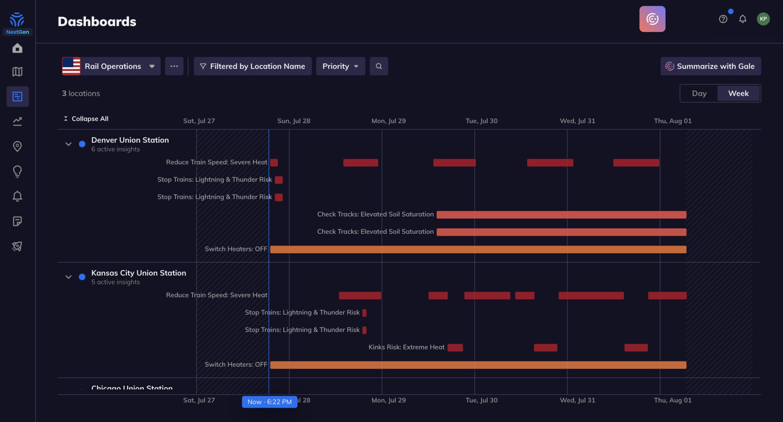Collapse Kansas City Union Station section
The width and height of the screenshot is (783, 422).
[68, 277]
